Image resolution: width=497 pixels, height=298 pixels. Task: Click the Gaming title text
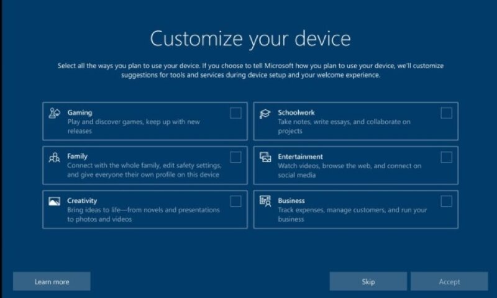pos(80,112)
